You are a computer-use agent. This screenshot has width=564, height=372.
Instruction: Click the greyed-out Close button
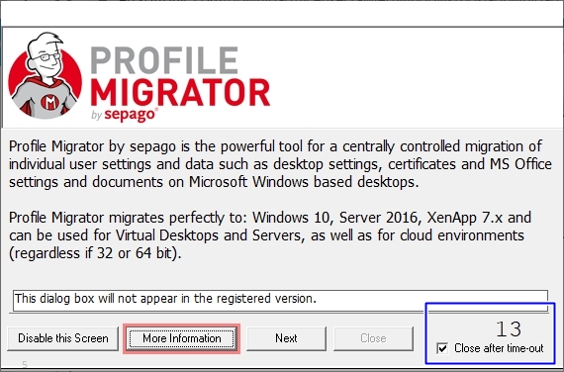point(373,338)
